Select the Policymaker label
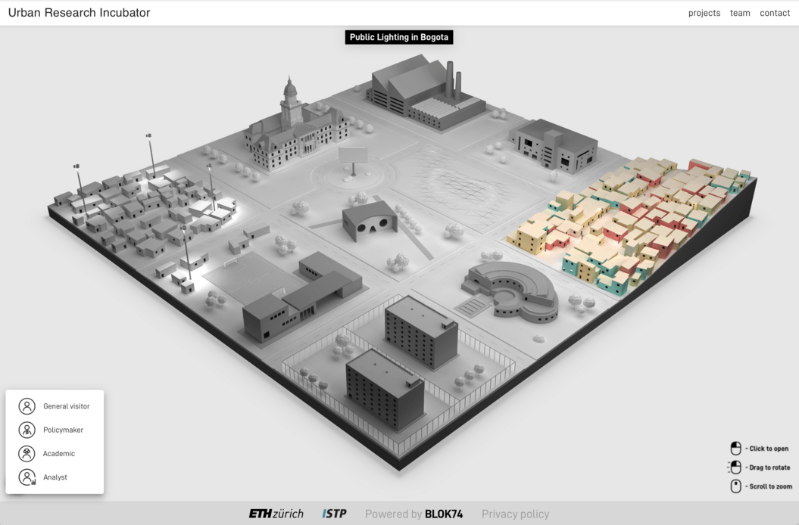The image size is (799, 525). pos(63,430)
